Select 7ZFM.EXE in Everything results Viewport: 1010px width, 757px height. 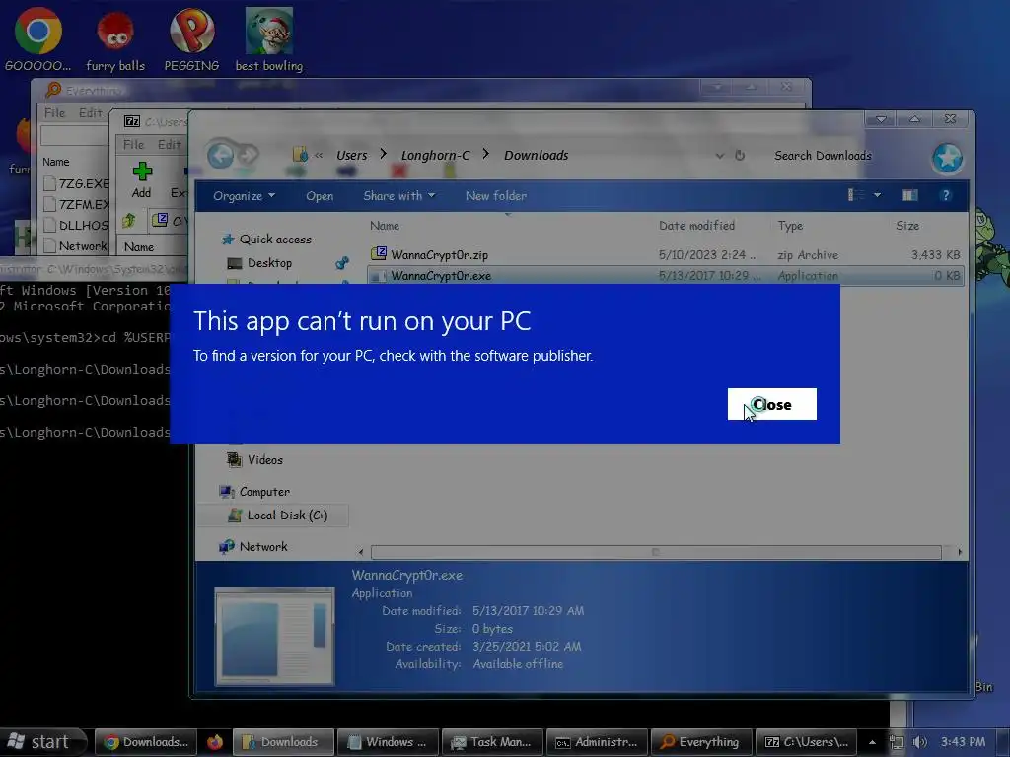pos(76,205)
